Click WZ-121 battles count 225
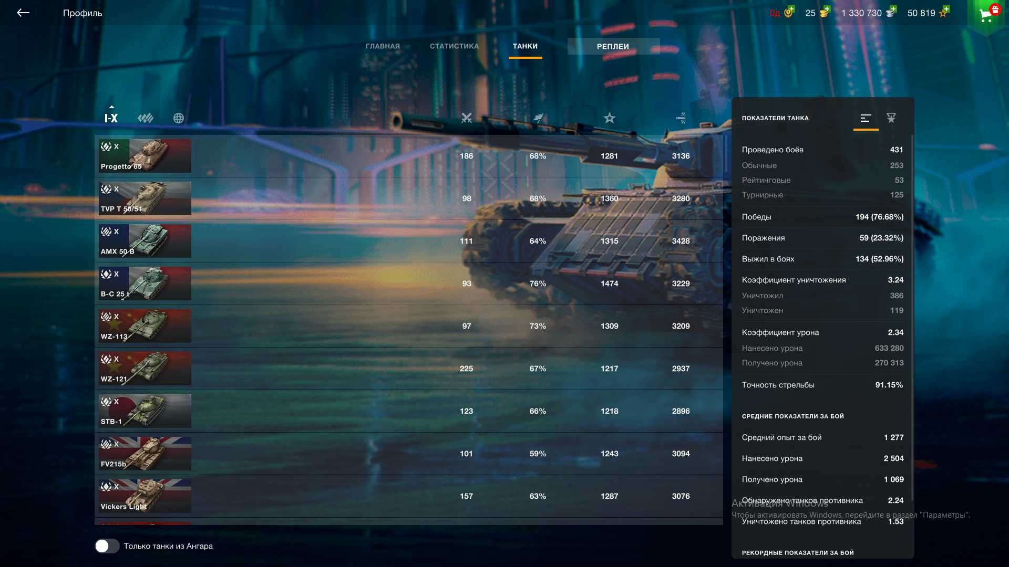 pos(466,369)
